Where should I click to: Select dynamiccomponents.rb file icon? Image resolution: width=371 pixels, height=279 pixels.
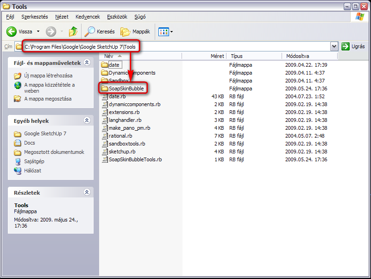pyautogui.click(x=105, y=104)
